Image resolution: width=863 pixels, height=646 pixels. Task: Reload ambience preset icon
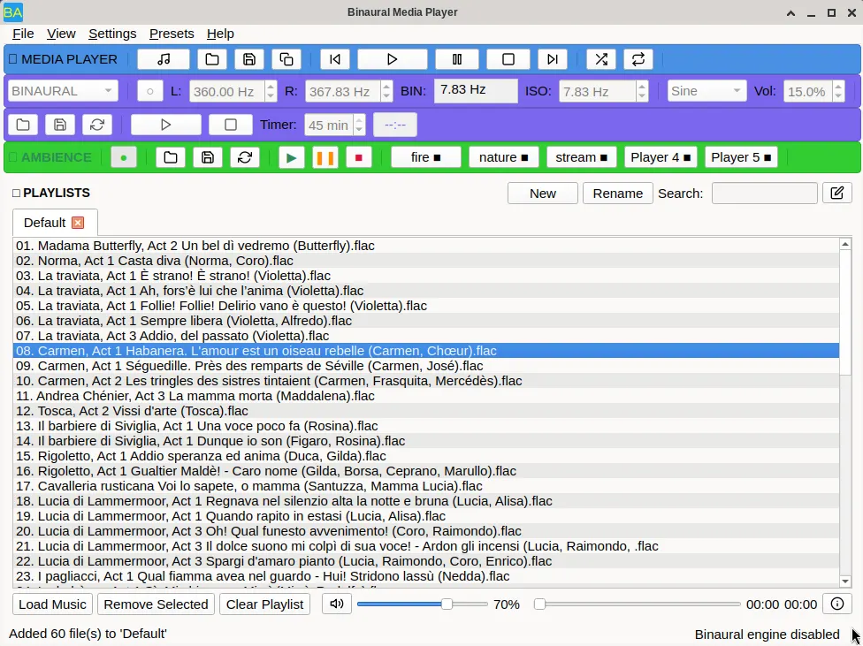point(245,158)
